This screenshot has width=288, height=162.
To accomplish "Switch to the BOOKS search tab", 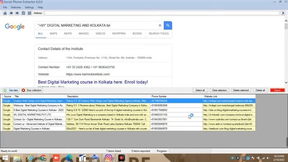I will pyautogui.click(x=137, y=33).
